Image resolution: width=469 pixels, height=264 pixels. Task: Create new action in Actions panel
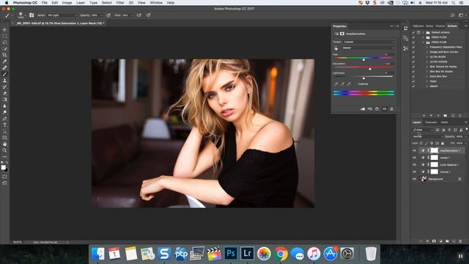pos(453,115)
